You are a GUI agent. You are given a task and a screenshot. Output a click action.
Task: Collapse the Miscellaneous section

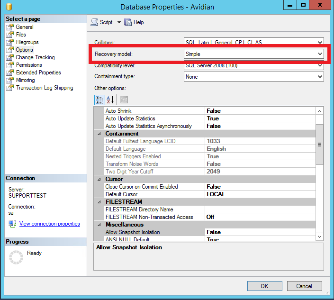[99, 225]
